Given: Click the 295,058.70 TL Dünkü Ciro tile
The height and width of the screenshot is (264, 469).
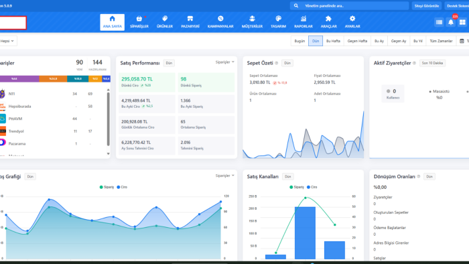Looking at the screenshot, I should (x=147, y=82).
